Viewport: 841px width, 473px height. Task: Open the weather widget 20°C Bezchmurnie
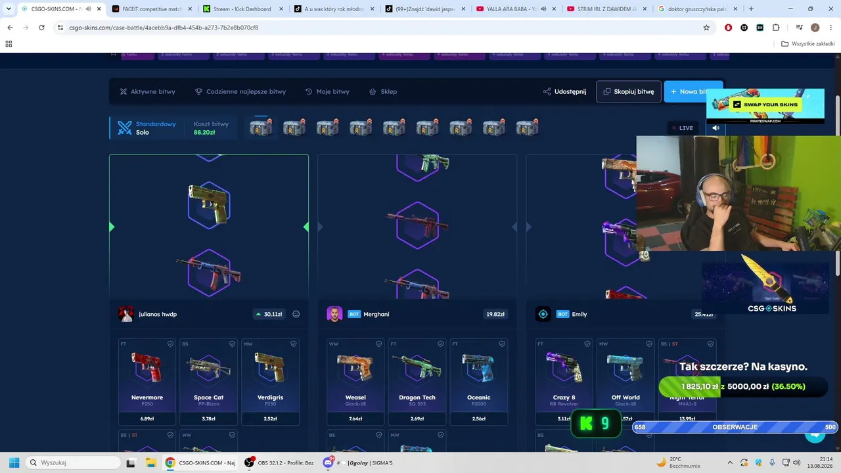click(x=678, y=462)
